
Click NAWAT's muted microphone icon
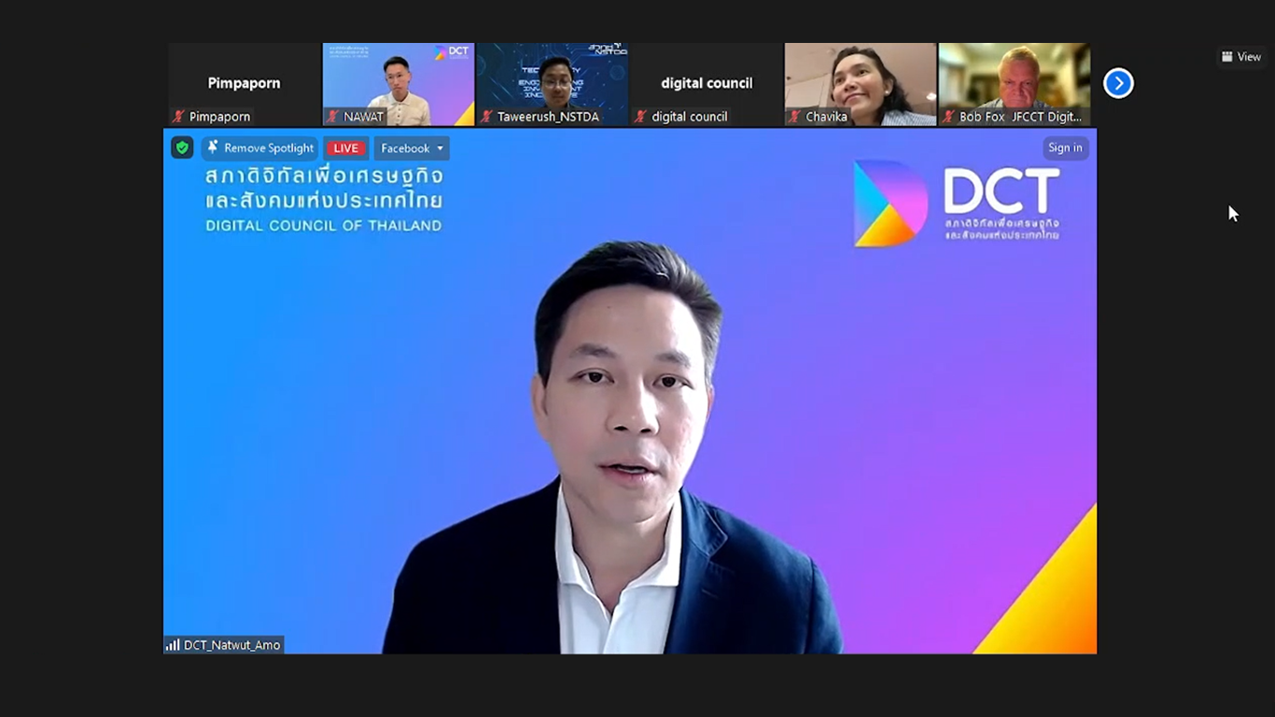pos(333,117)
